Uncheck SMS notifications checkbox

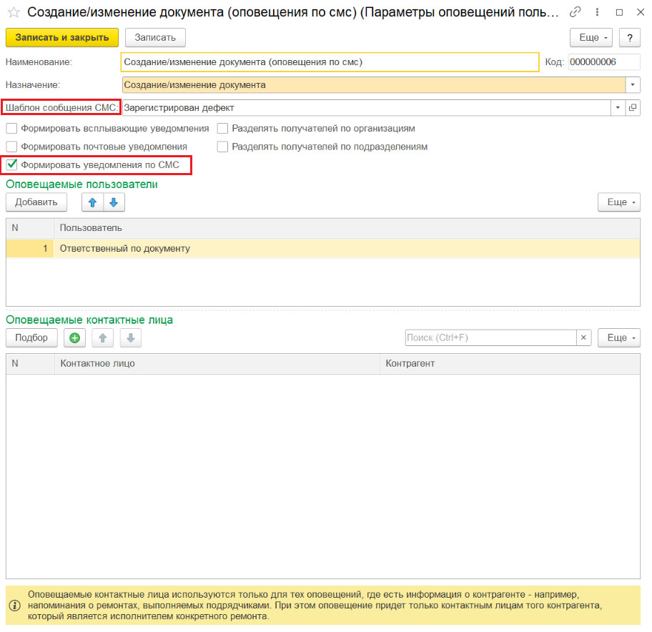[x=11, y=165]
